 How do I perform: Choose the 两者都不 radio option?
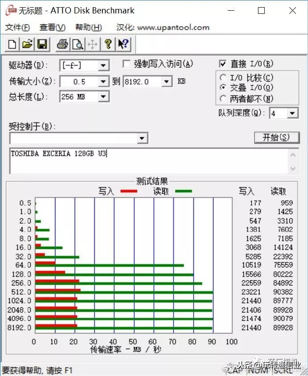point(223,98)
